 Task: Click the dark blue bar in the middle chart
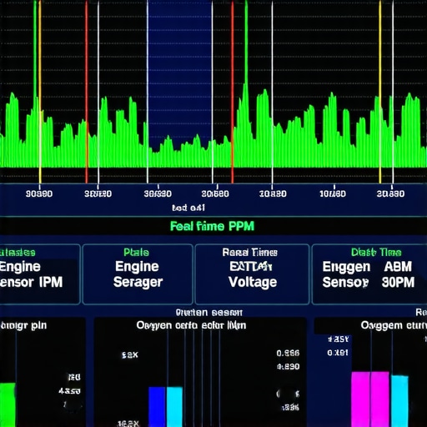coord(158,407)
